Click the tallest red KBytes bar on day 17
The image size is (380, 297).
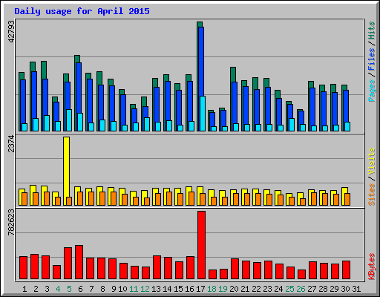click(x=201, y=245)
